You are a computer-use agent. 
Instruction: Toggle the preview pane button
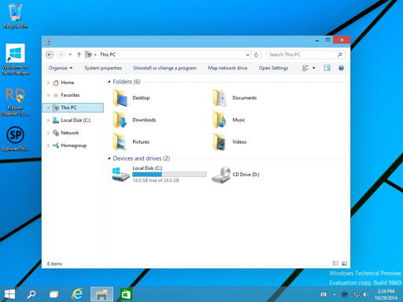point(327,68)
